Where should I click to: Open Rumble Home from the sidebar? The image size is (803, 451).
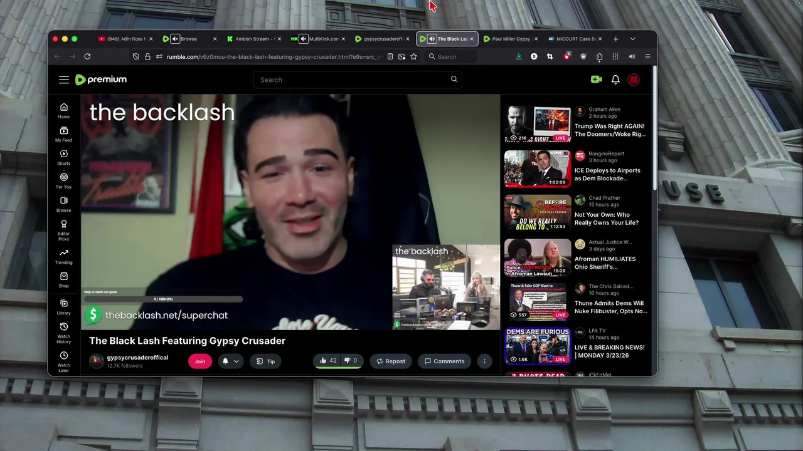tap(63, 111)
